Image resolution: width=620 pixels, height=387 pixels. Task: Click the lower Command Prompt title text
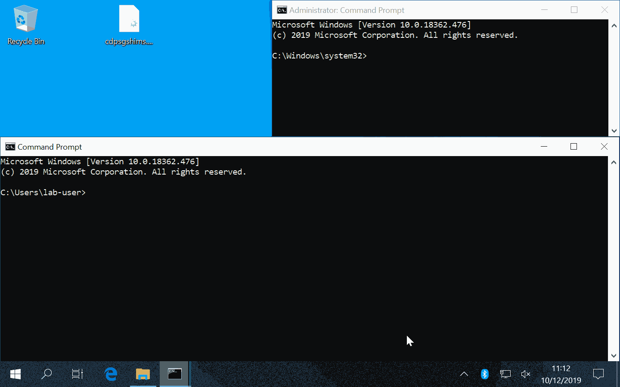(50, 147)
